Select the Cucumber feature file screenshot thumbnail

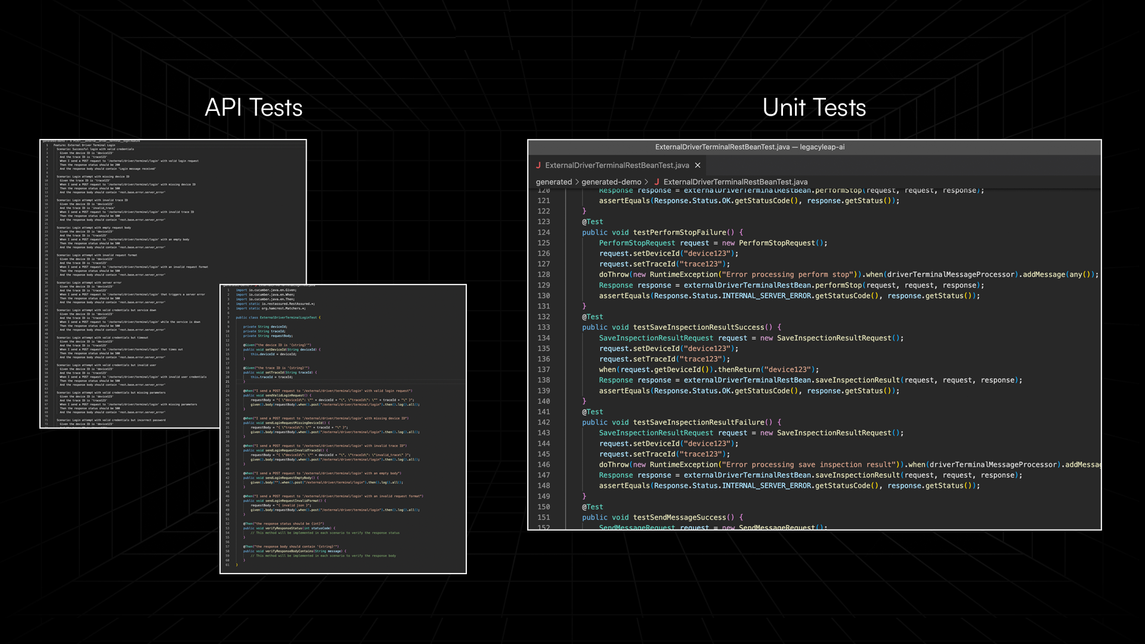(x=131, y=239)
